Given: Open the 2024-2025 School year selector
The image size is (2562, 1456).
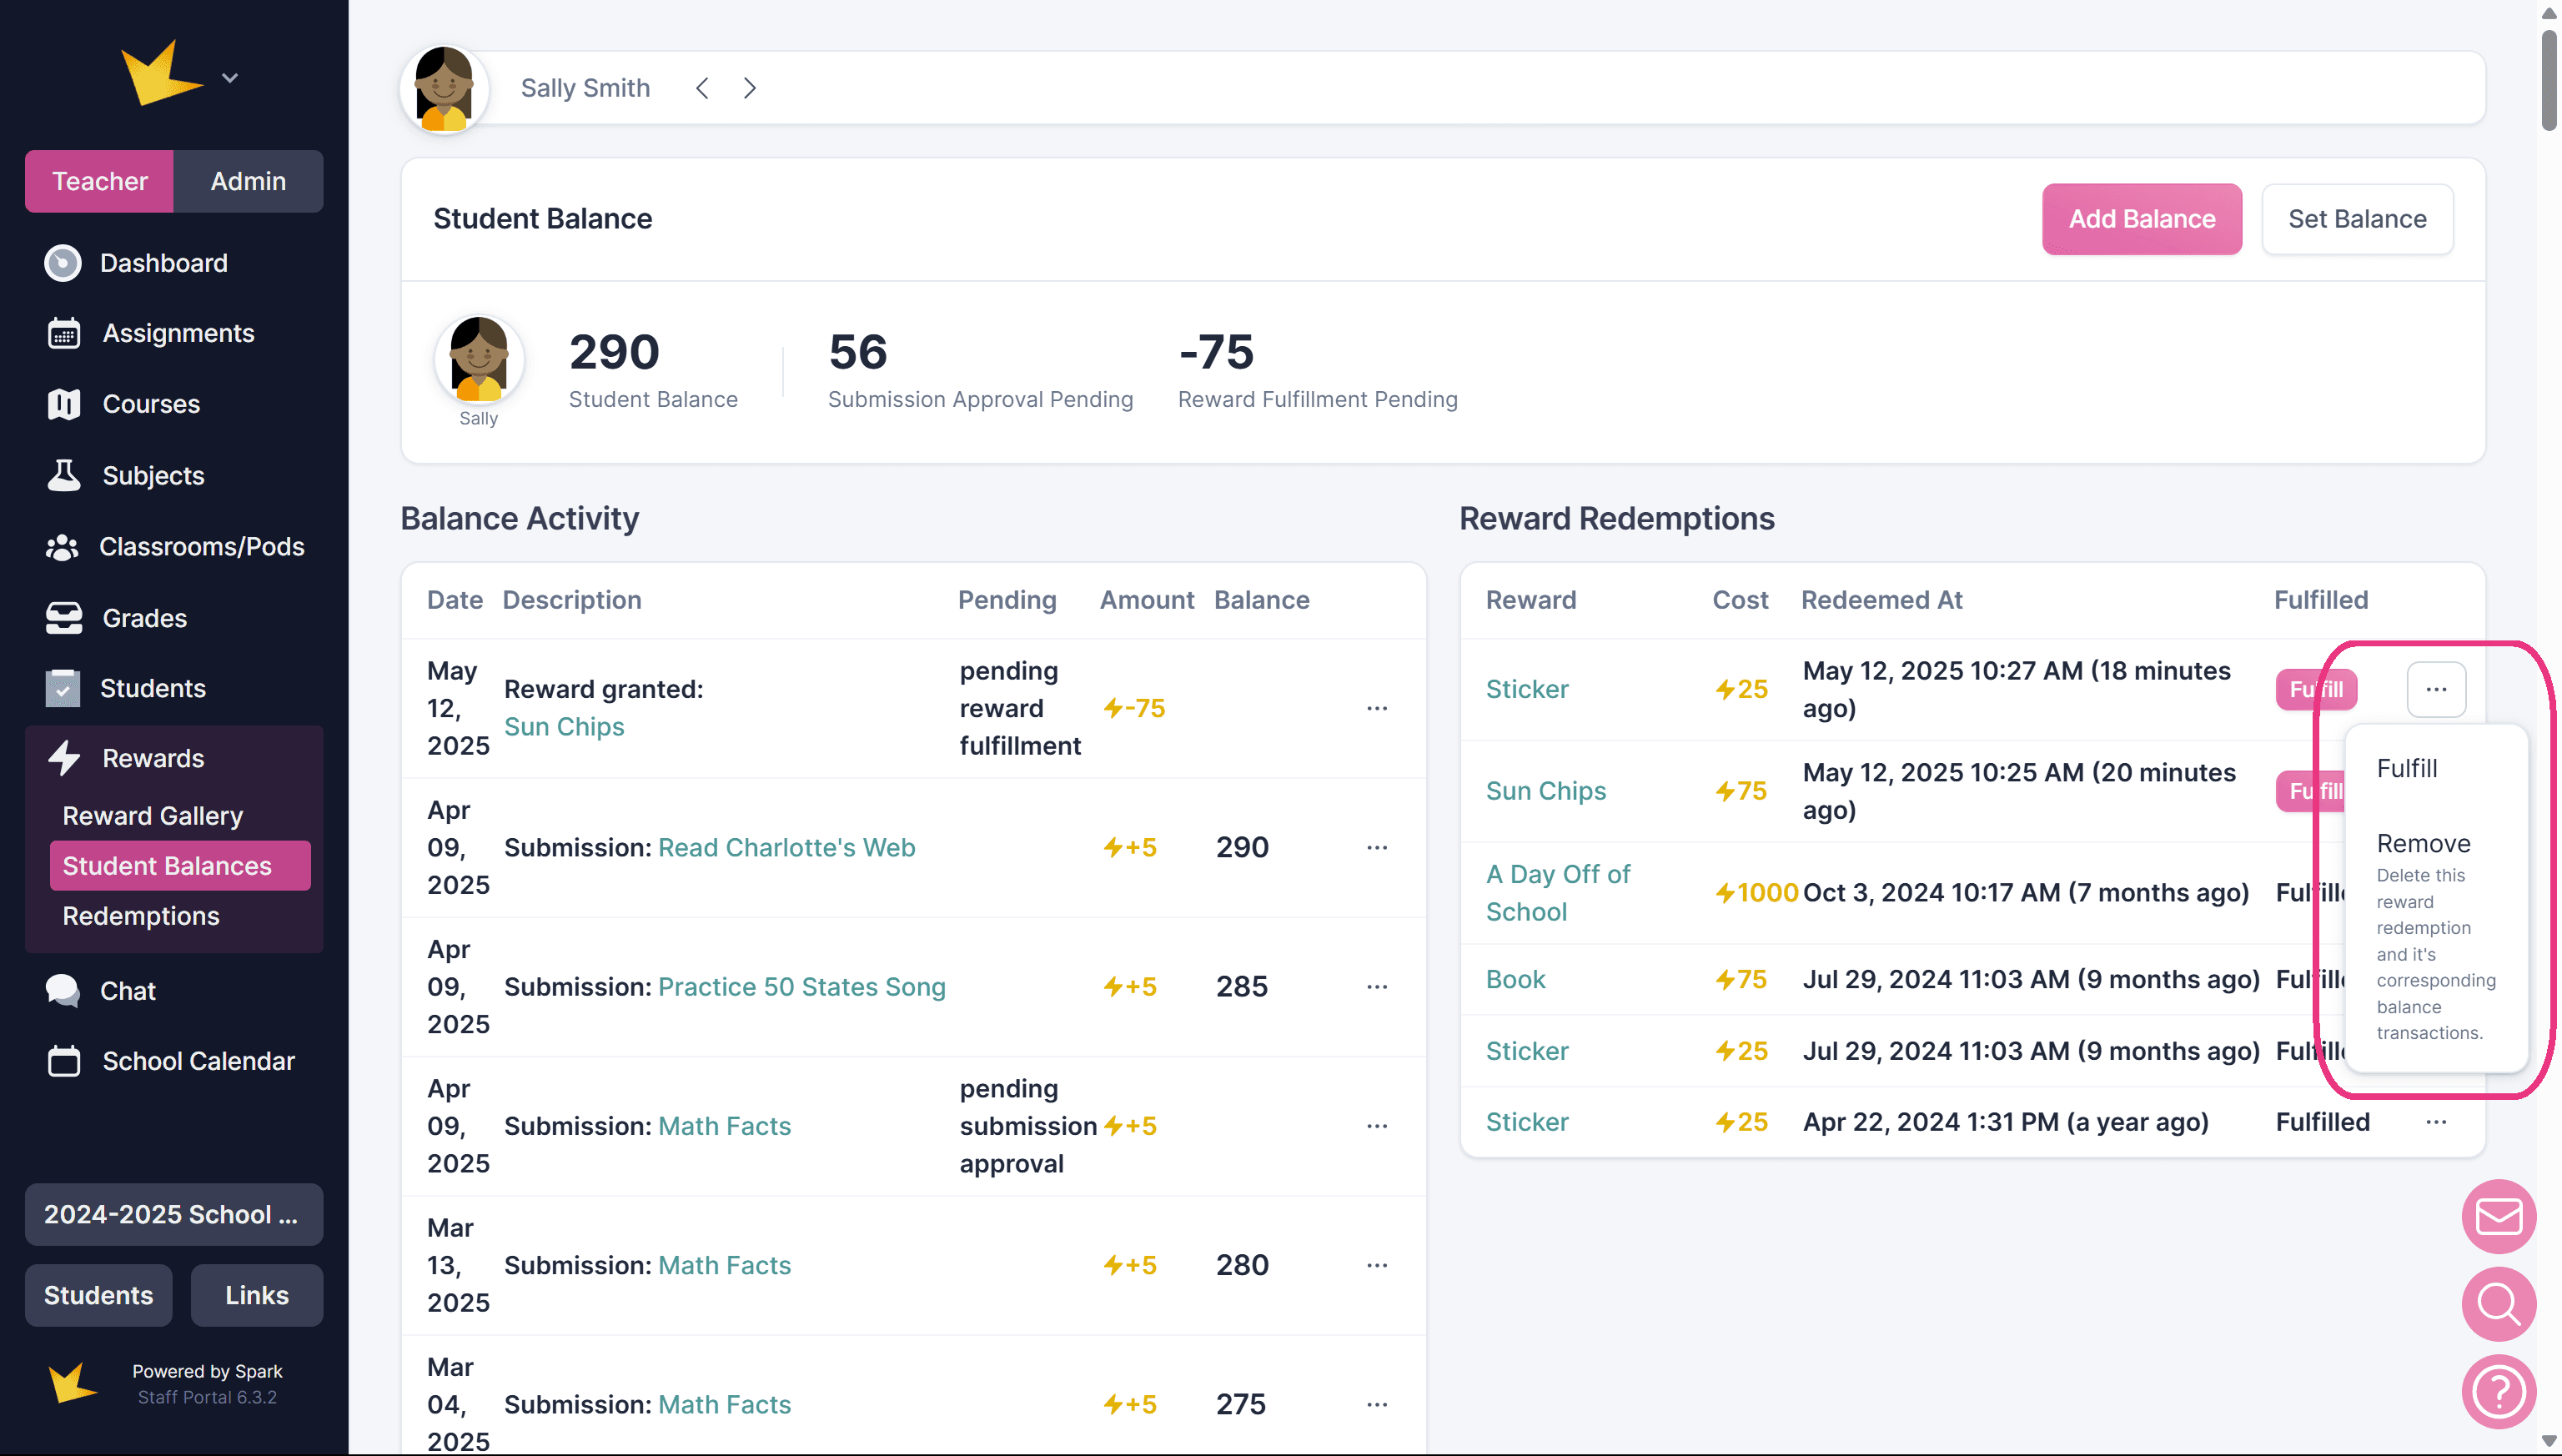Looking at the screenshot, I should pos(173,1214).
